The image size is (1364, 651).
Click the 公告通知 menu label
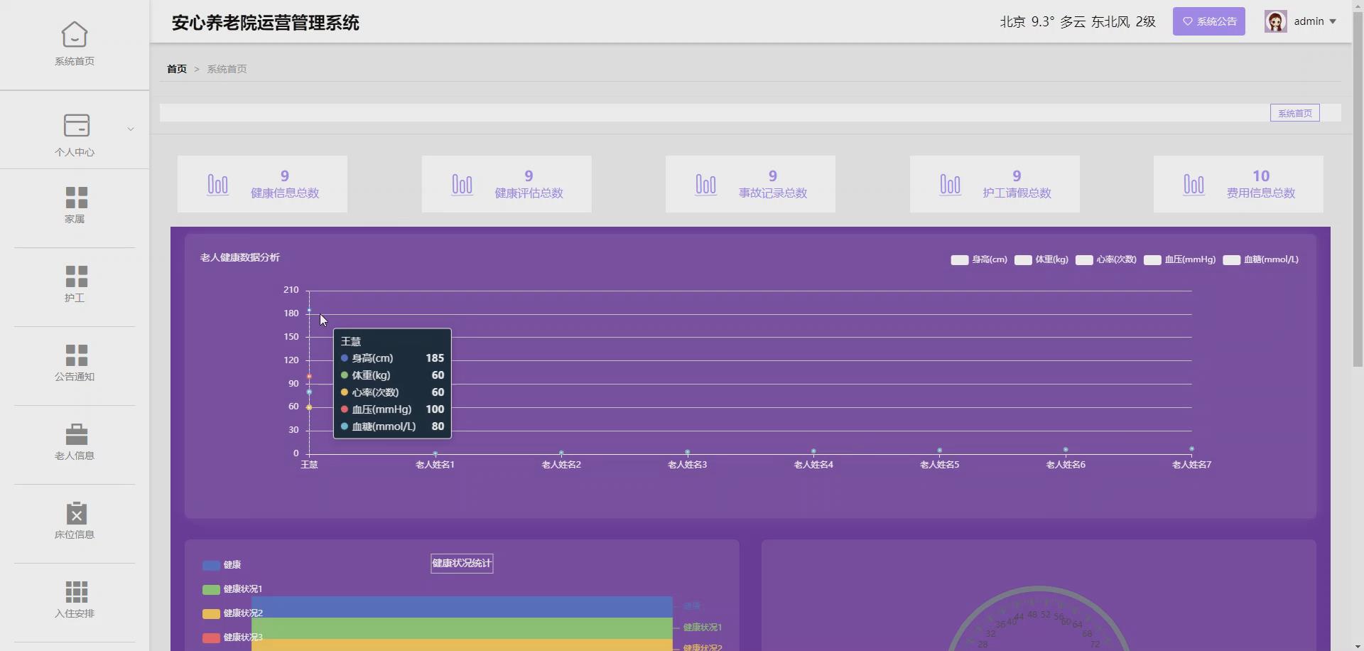(x=75, y=377)
